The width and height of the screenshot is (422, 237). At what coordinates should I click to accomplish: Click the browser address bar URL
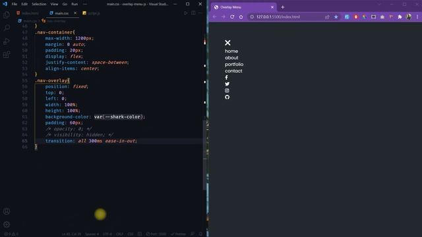coord(278,16)
